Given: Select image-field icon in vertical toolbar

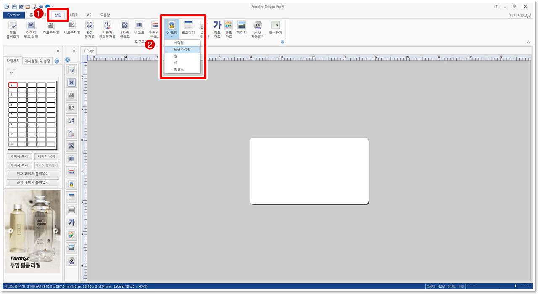Looking at the screenshot, I should (x=71, y=82).
